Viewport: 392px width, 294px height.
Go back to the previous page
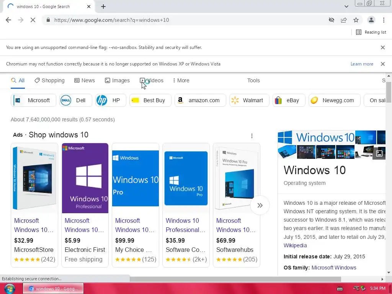click(x=8, y=20)
